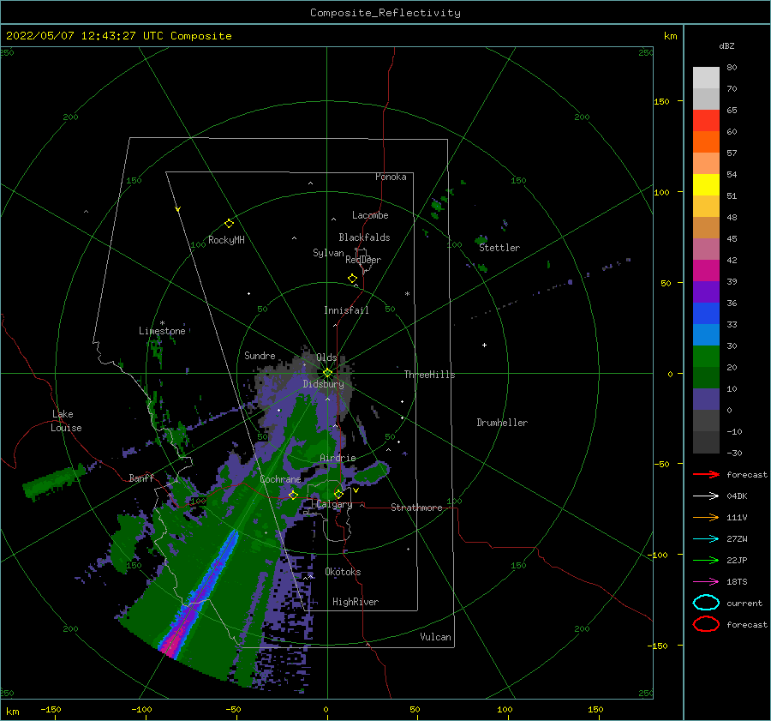Click the pink 42-45 dBZ swatch
The height and width of the screenshot is (721, 771).
(x=706, y=249)
